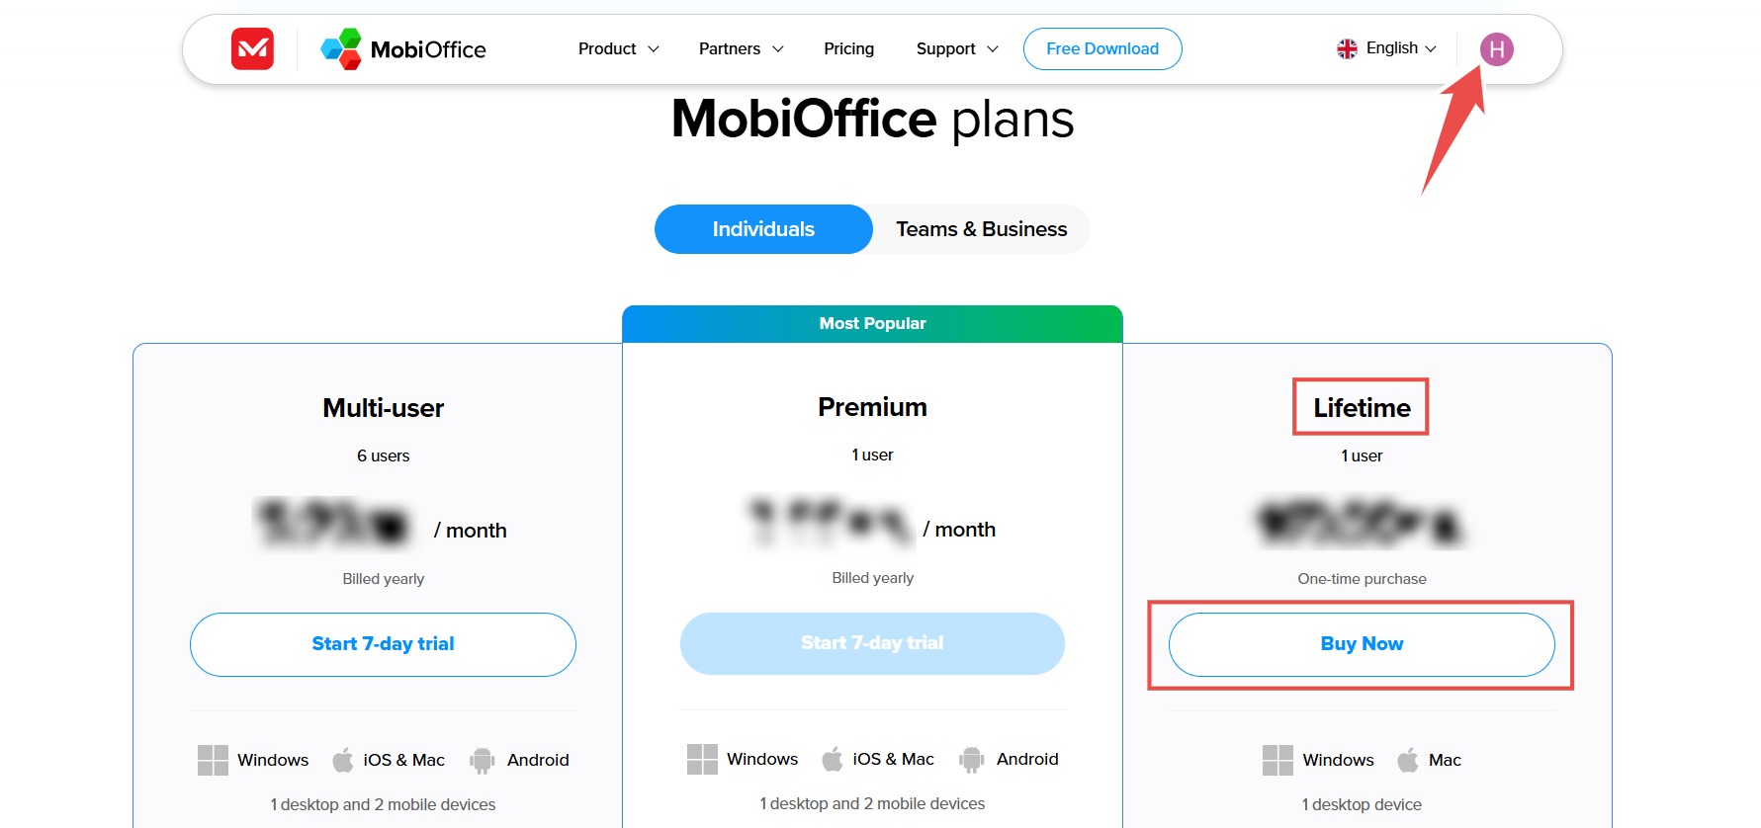Image resolution: width=1761 pixels, height=828 pixels.
Task: Select the Android icon in Premium card
Action: pos(972,759)
